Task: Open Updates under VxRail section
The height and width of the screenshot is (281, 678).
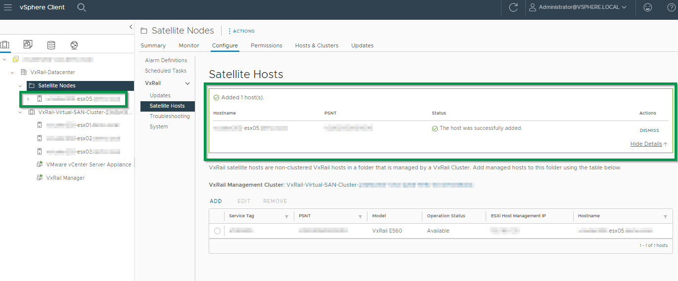Action: coord(160,95)
